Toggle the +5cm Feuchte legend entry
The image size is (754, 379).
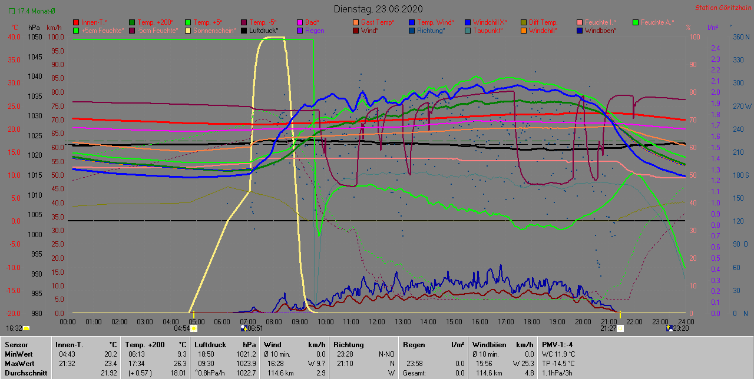click(x=98, y=31)
